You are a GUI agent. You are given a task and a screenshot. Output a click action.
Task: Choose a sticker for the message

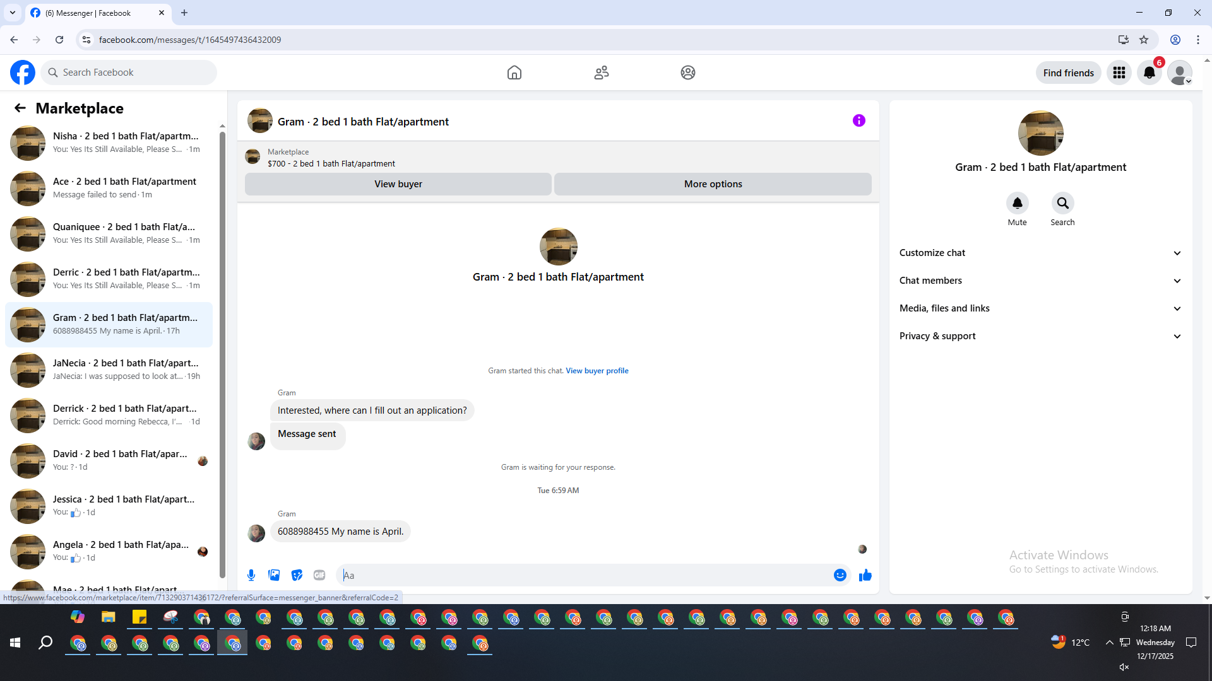pyautogui.click(x=297, y=575)
